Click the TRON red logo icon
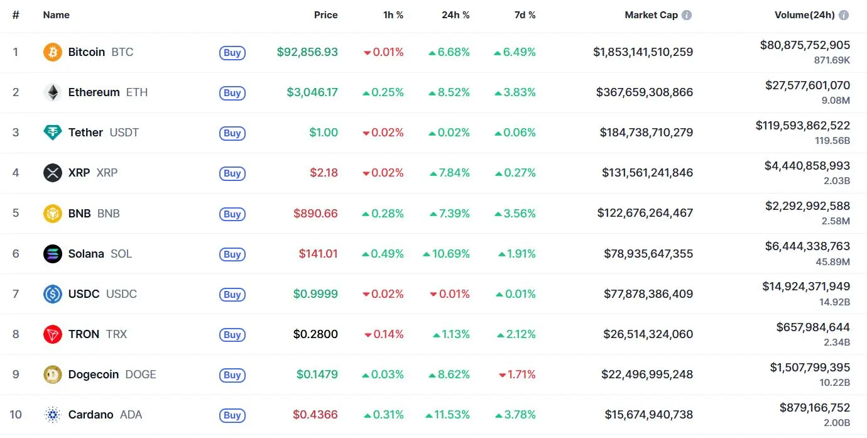The image size is (867, 438). (53, 334)
